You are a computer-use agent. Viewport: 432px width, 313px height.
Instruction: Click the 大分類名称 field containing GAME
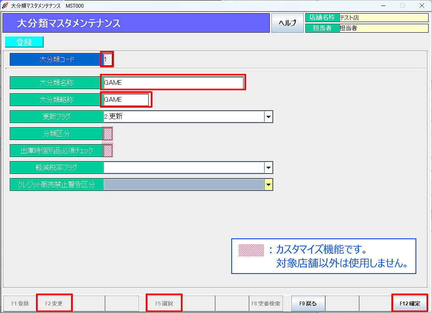173,82
